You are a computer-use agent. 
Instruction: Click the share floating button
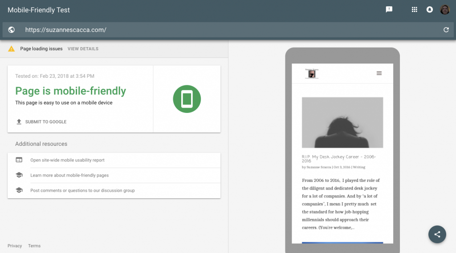tap(437, 234)
